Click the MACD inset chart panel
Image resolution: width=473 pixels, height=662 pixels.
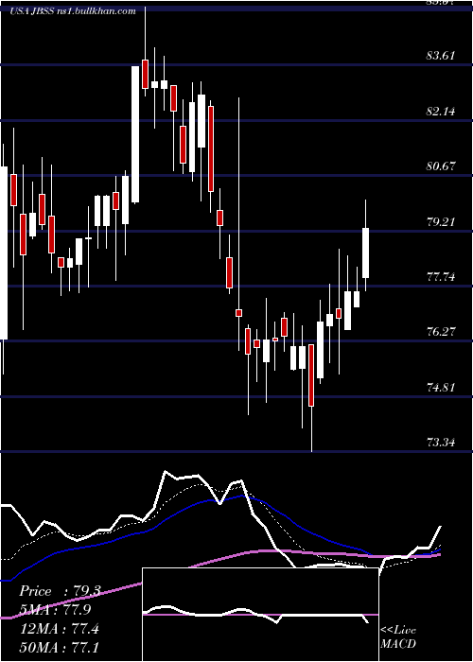click(x=260, y=615)
